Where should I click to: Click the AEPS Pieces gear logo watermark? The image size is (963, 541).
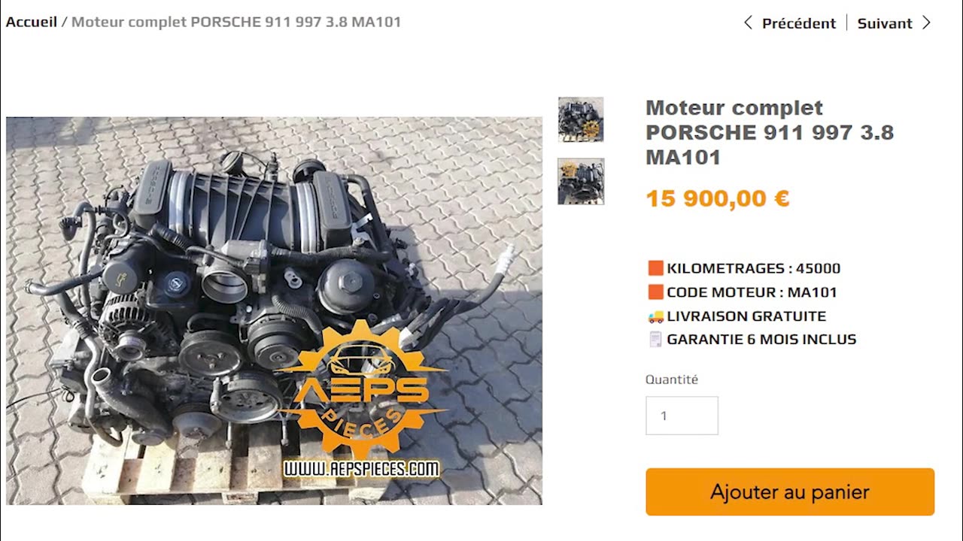tap(363, 391)
